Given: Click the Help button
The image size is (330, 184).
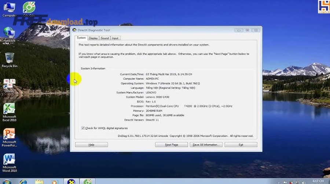Looking at the screenshot, I should (91, 145).
